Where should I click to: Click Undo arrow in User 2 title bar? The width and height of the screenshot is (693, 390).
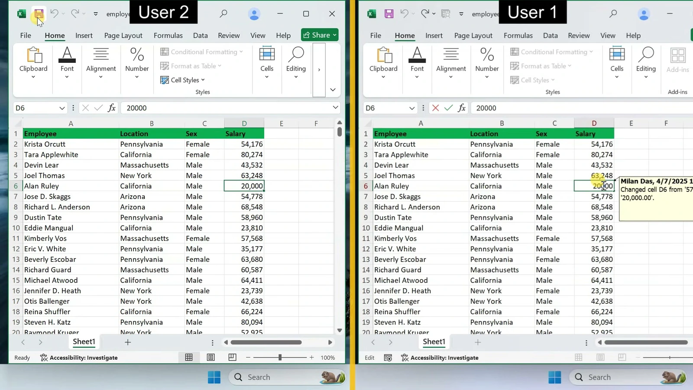click(x=54, y=13)
